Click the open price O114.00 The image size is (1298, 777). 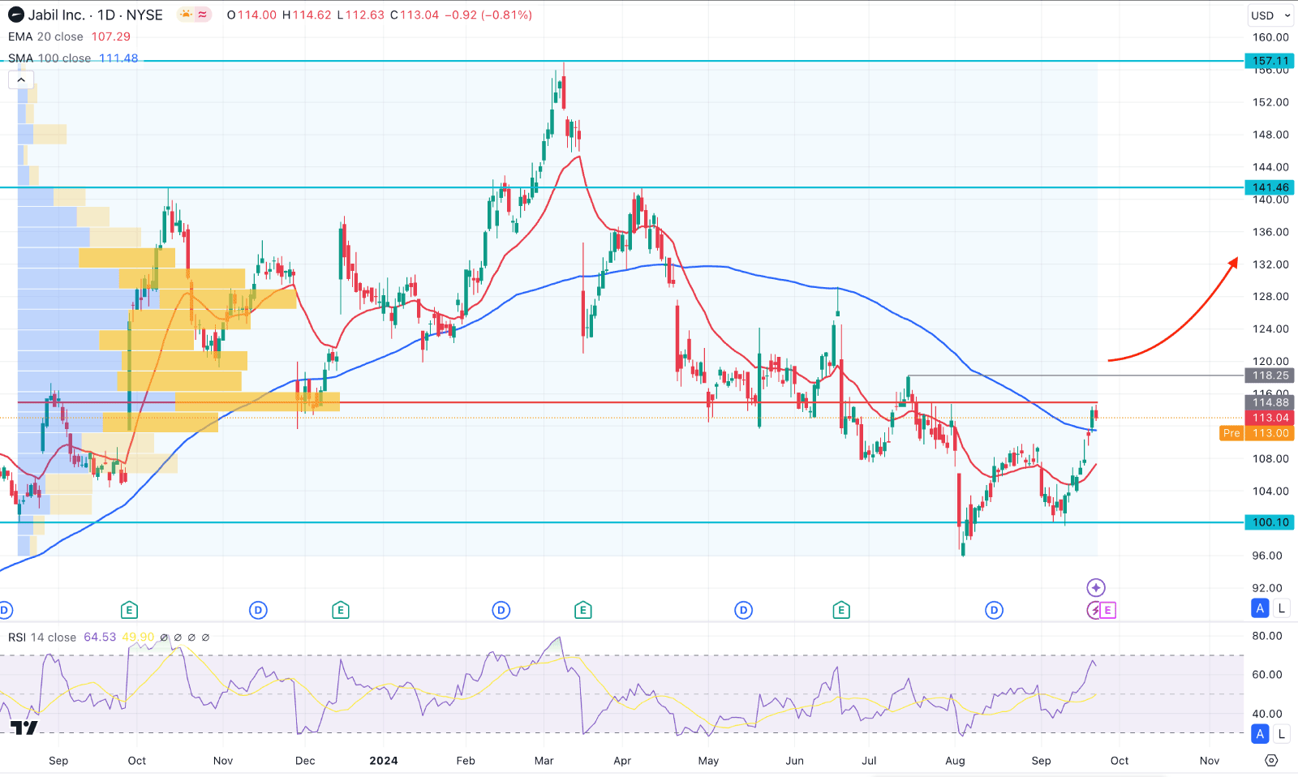pos(251,15)
